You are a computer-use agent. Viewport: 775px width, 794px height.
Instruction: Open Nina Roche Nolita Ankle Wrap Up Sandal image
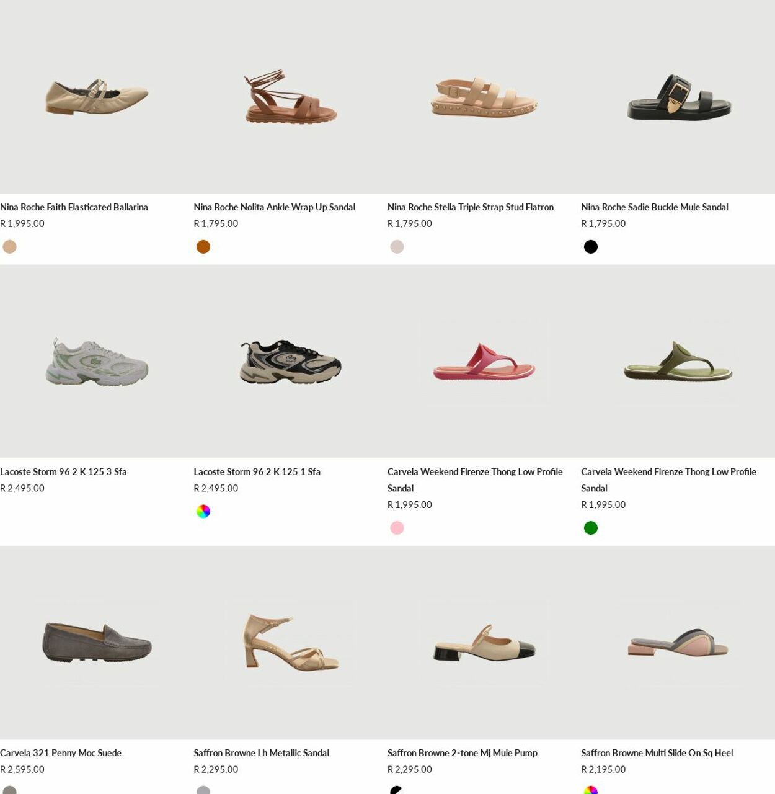pyautogui.click(x=290, y=97)
